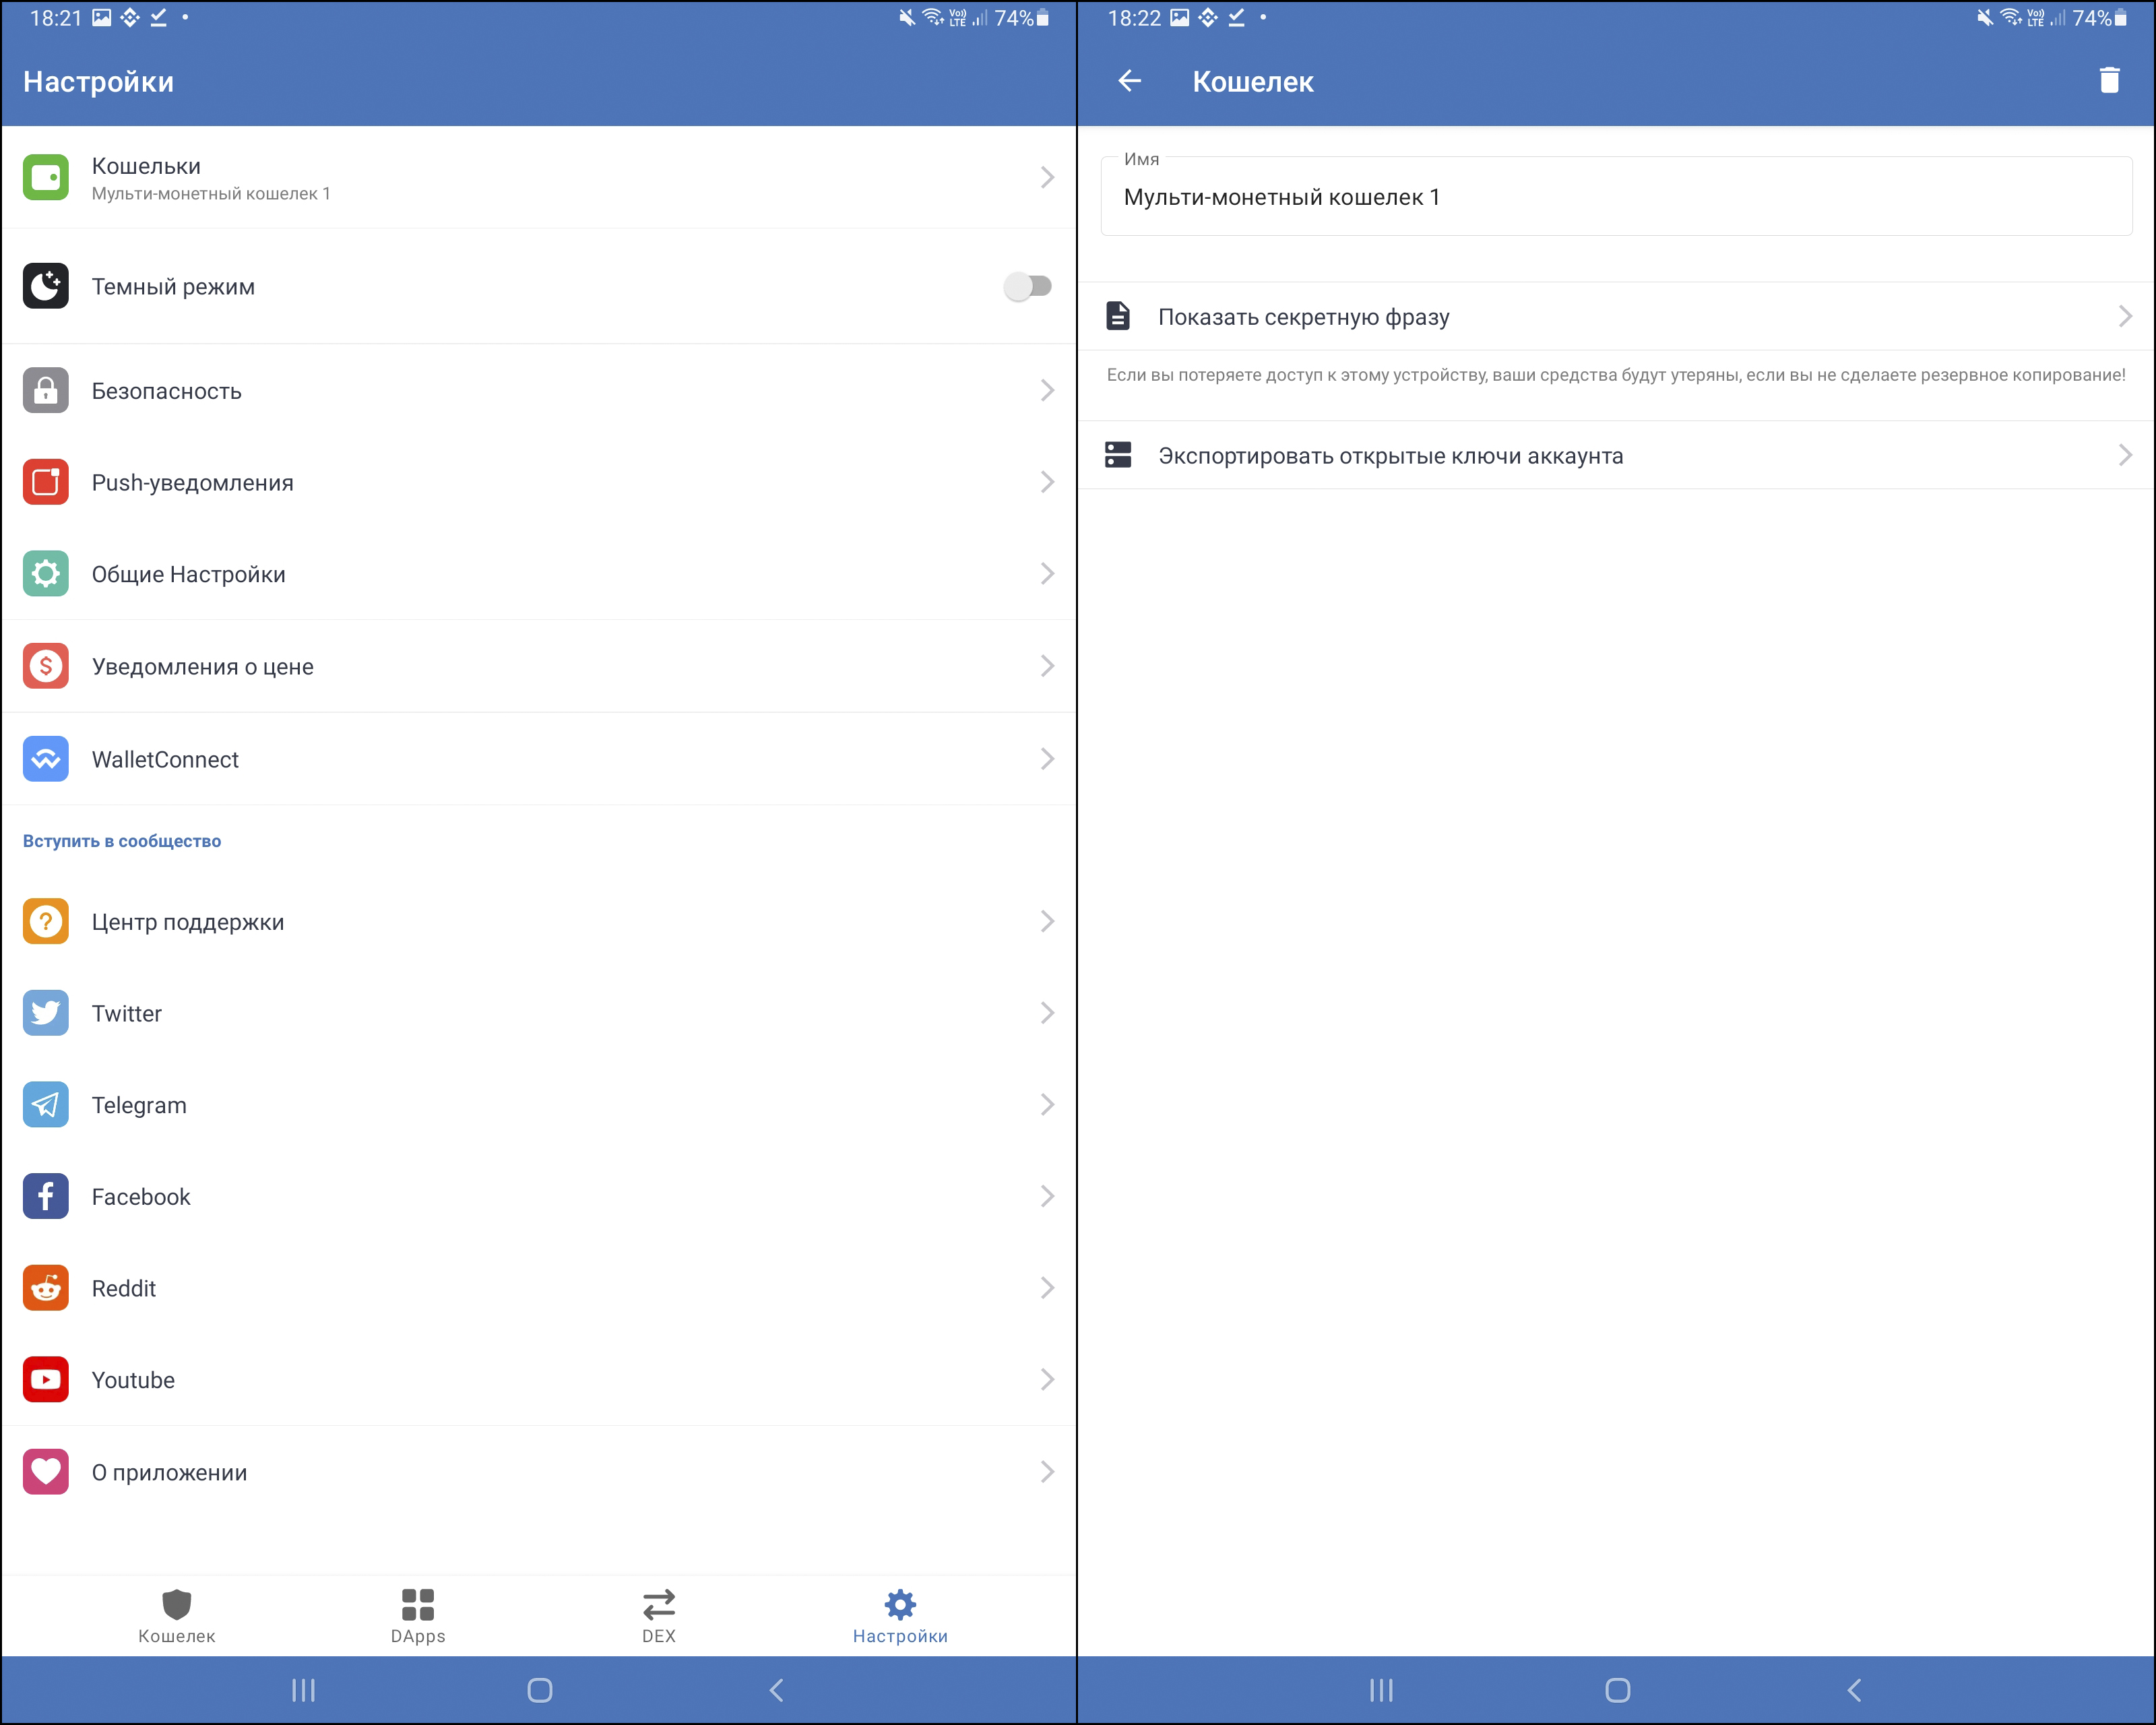Switch to the DApps bottom tab
The height and width of the screenshot is (1725, 2156).
(x=418, y=1616)
